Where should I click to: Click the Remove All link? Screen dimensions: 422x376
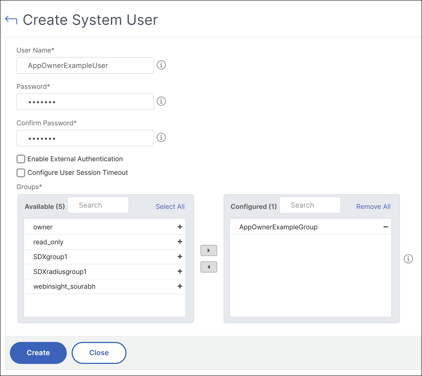(x=373, y=207)
